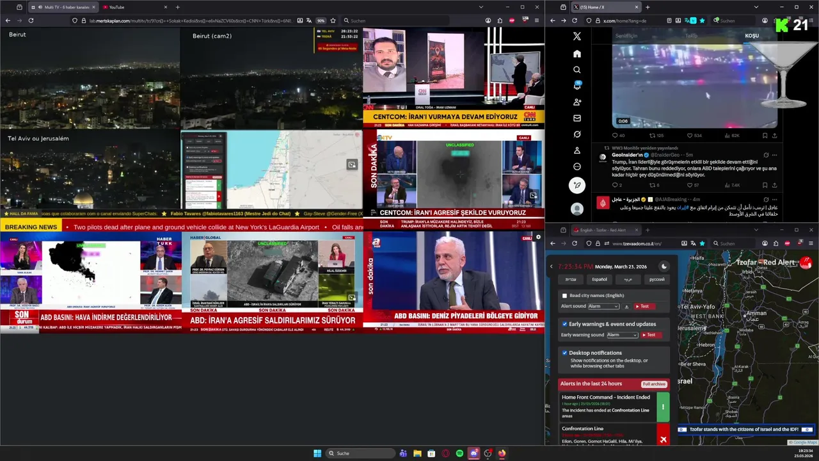Toggle dark mode moon icon in Tzofar panel
This screenshot has width=819, height=461.
click(x=664, y=266)
